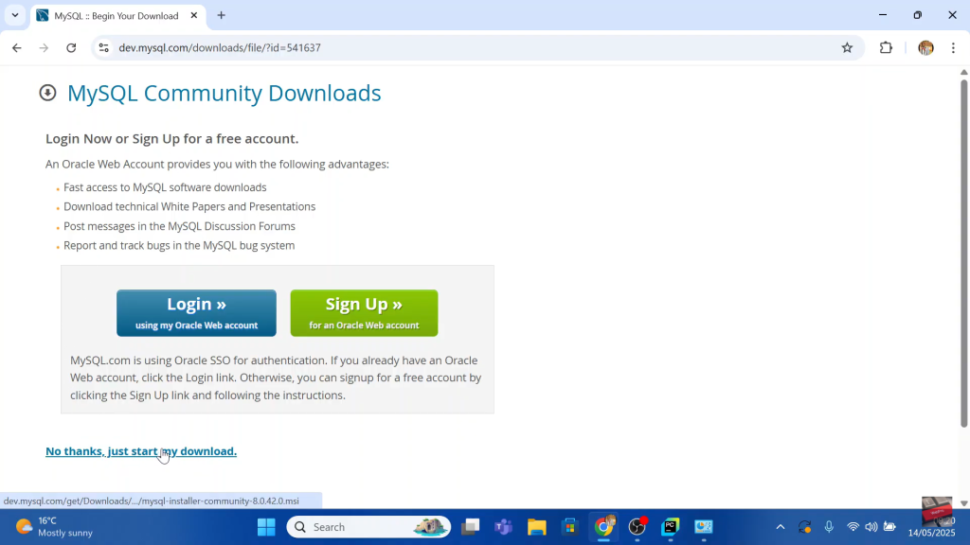Switch to Chrome on the taskbar
This screenshot has height=545, width=970.
click(x=603, y=527)
